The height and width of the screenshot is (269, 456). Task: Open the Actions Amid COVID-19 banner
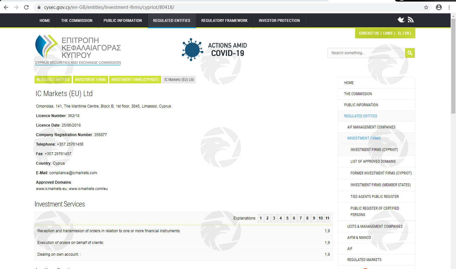pyautogui.click(x=215, y=50)
